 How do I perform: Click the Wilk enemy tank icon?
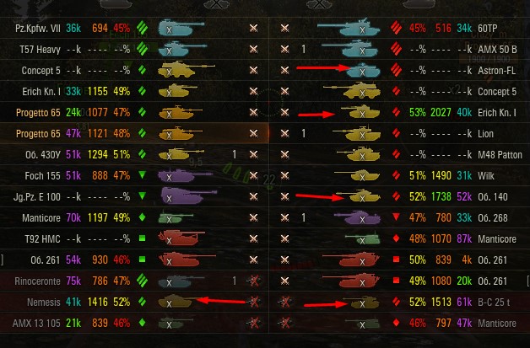[x=357, y=175]
